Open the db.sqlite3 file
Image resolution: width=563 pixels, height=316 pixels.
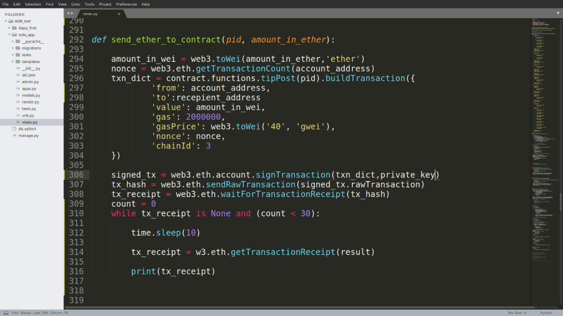[x=27, y=129]
